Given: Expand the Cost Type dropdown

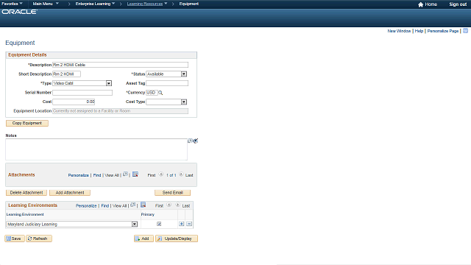Looking at the screenshot, I should 183,102.
